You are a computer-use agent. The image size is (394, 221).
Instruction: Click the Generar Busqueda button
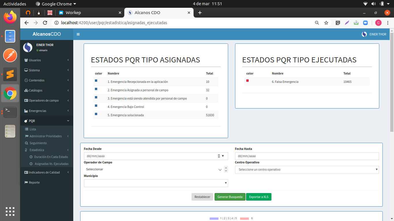point(230,197)
